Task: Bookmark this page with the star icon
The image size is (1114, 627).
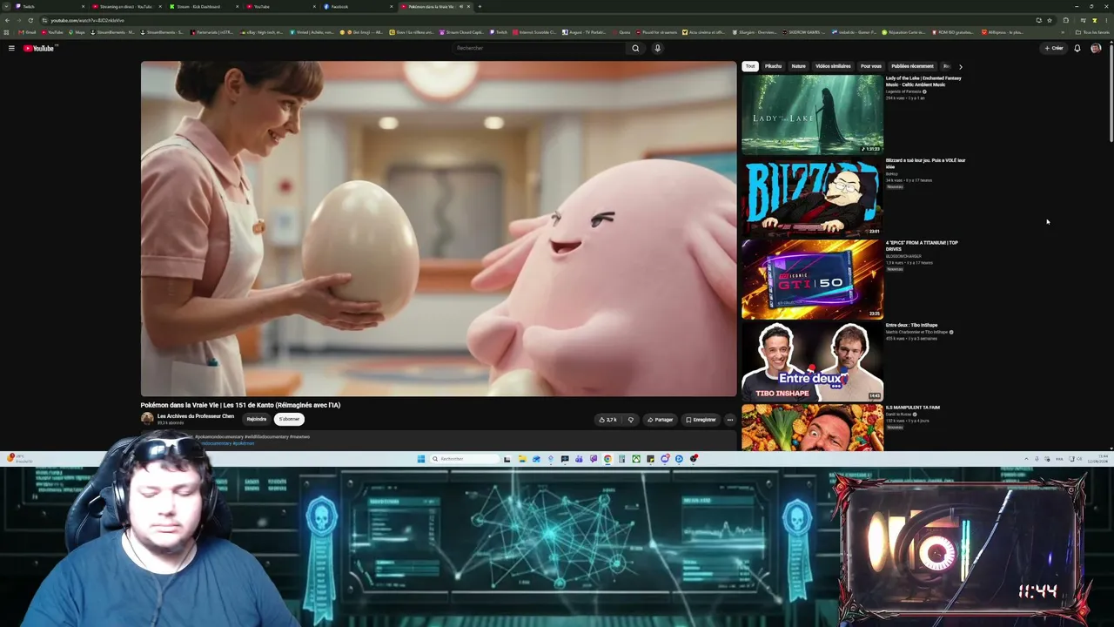Action: 1050,20
